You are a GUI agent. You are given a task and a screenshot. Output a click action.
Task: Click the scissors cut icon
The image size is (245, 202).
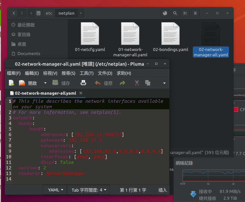point(137,83)
